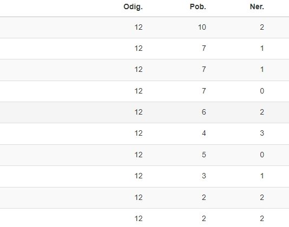The width and height of the screenshot is (289, 227).
Task: Click Ner. 0 in the row with Pob. 5
Action: coord(262,155)
